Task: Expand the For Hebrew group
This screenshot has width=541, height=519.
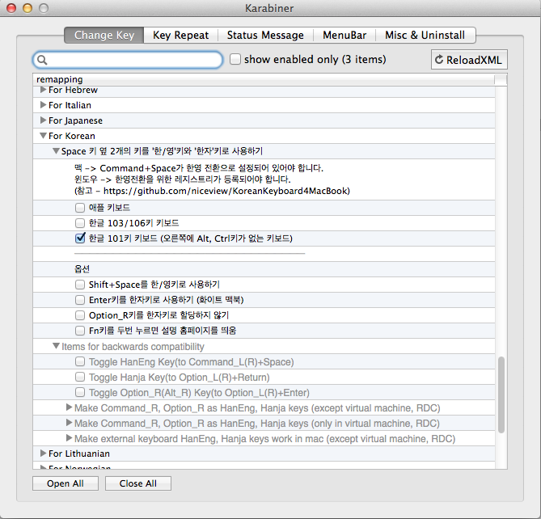Action: pyautogui.click(x=43, y=90)
